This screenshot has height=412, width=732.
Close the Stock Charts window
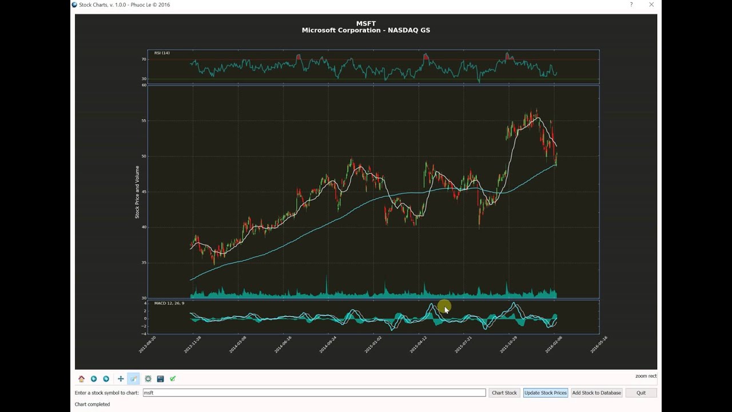651,5
